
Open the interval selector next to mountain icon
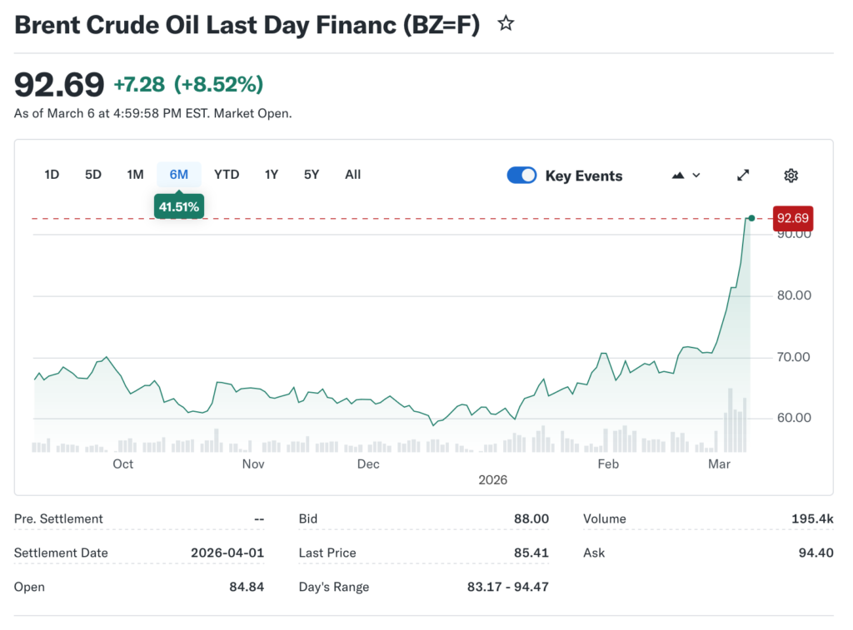pos(696,175)
